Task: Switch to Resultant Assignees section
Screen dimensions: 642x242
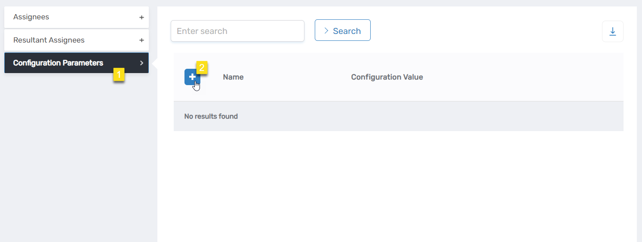Action: pos(49,40)
